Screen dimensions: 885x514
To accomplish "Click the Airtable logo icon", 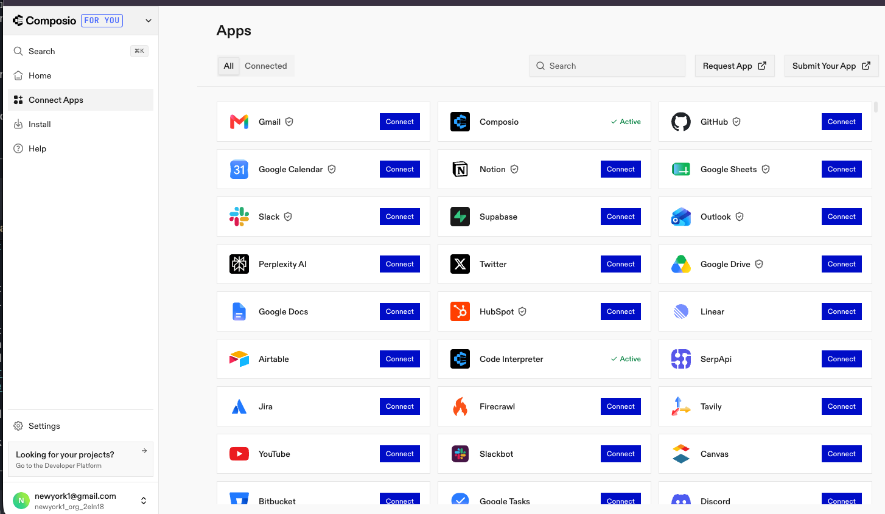I will 239,359.
